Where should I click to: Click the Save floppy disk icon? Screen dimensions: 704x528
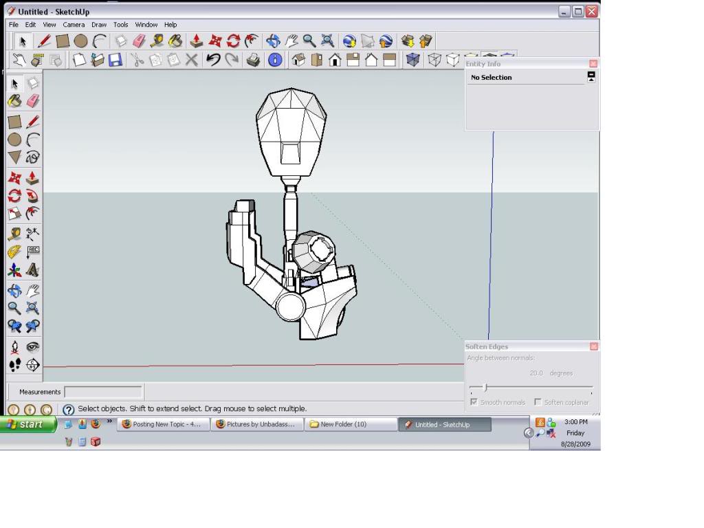pyautogui.click(x=115, y=60)
